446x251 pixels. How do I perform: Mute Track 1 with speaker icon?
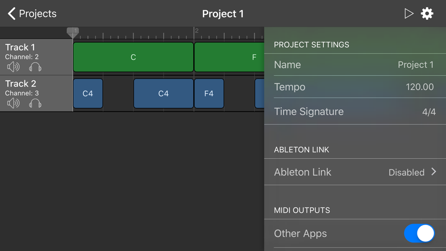coord(13,67)
